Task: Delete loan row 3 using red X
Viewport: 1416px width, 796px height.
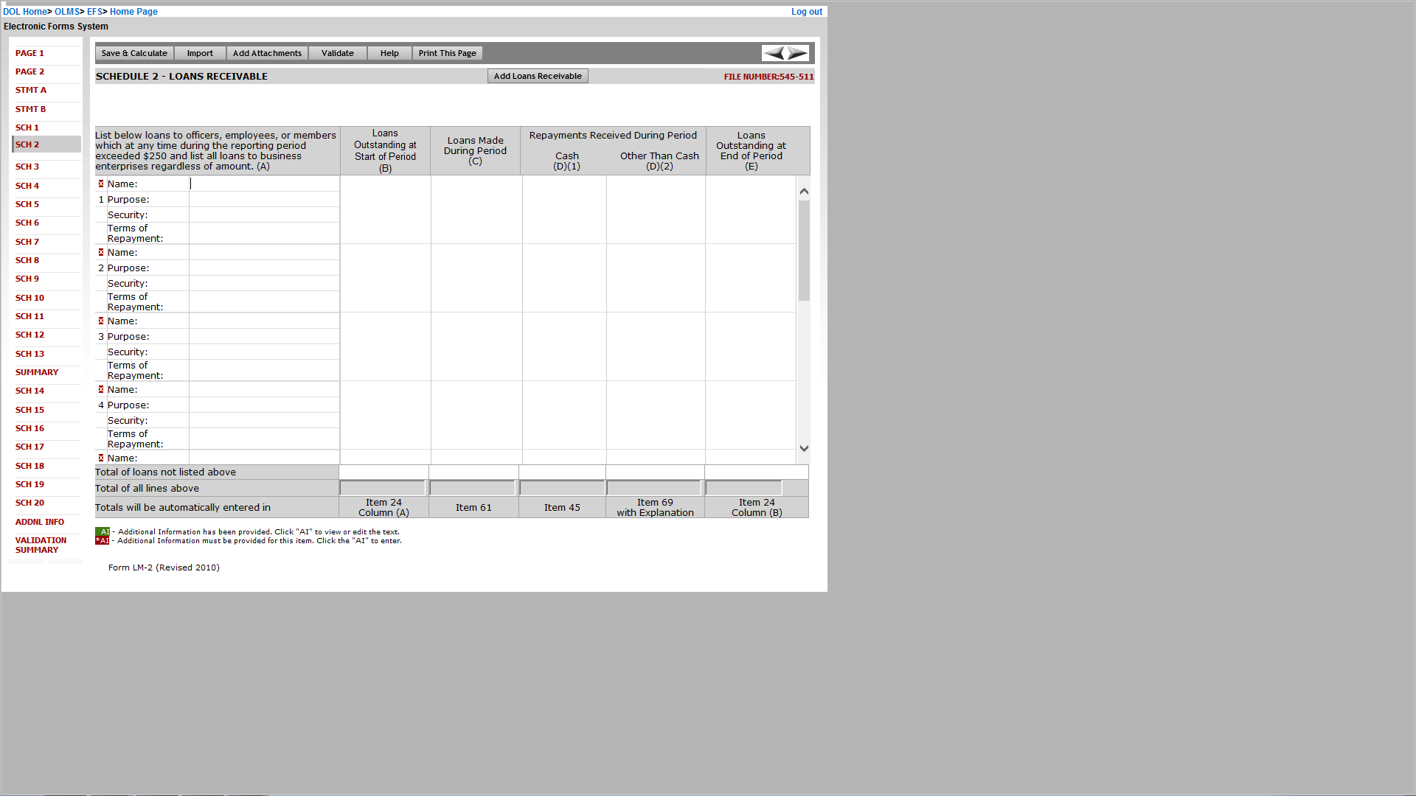Action: point(101,321)
